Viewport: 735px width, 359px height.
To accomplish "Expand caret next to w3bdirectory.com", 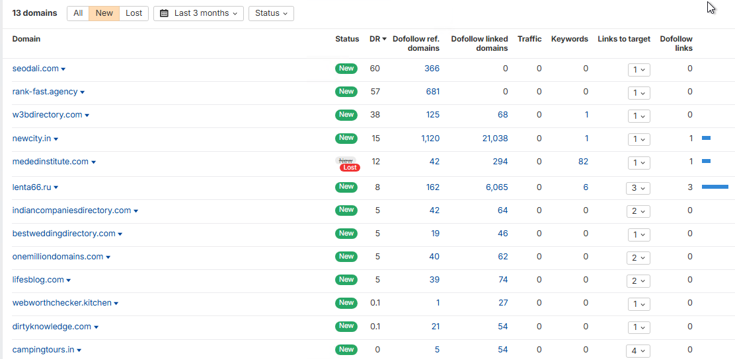I will coord(87,115).
